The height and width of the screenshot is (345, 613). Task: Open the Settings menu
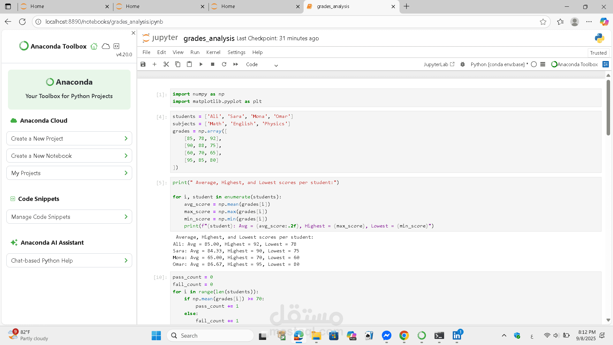[x=236, y=52]
